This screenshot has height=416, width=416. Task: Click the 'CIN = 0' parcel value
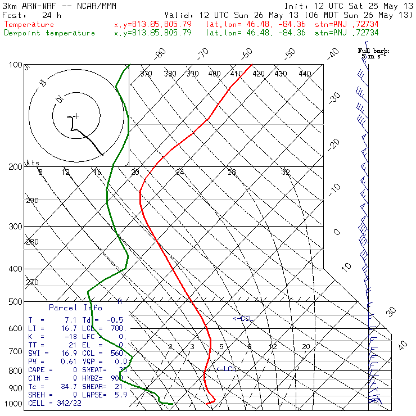click(52, 378)
